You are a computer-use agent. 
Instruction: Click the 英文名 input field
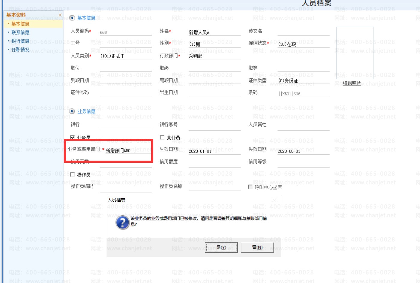303,32
